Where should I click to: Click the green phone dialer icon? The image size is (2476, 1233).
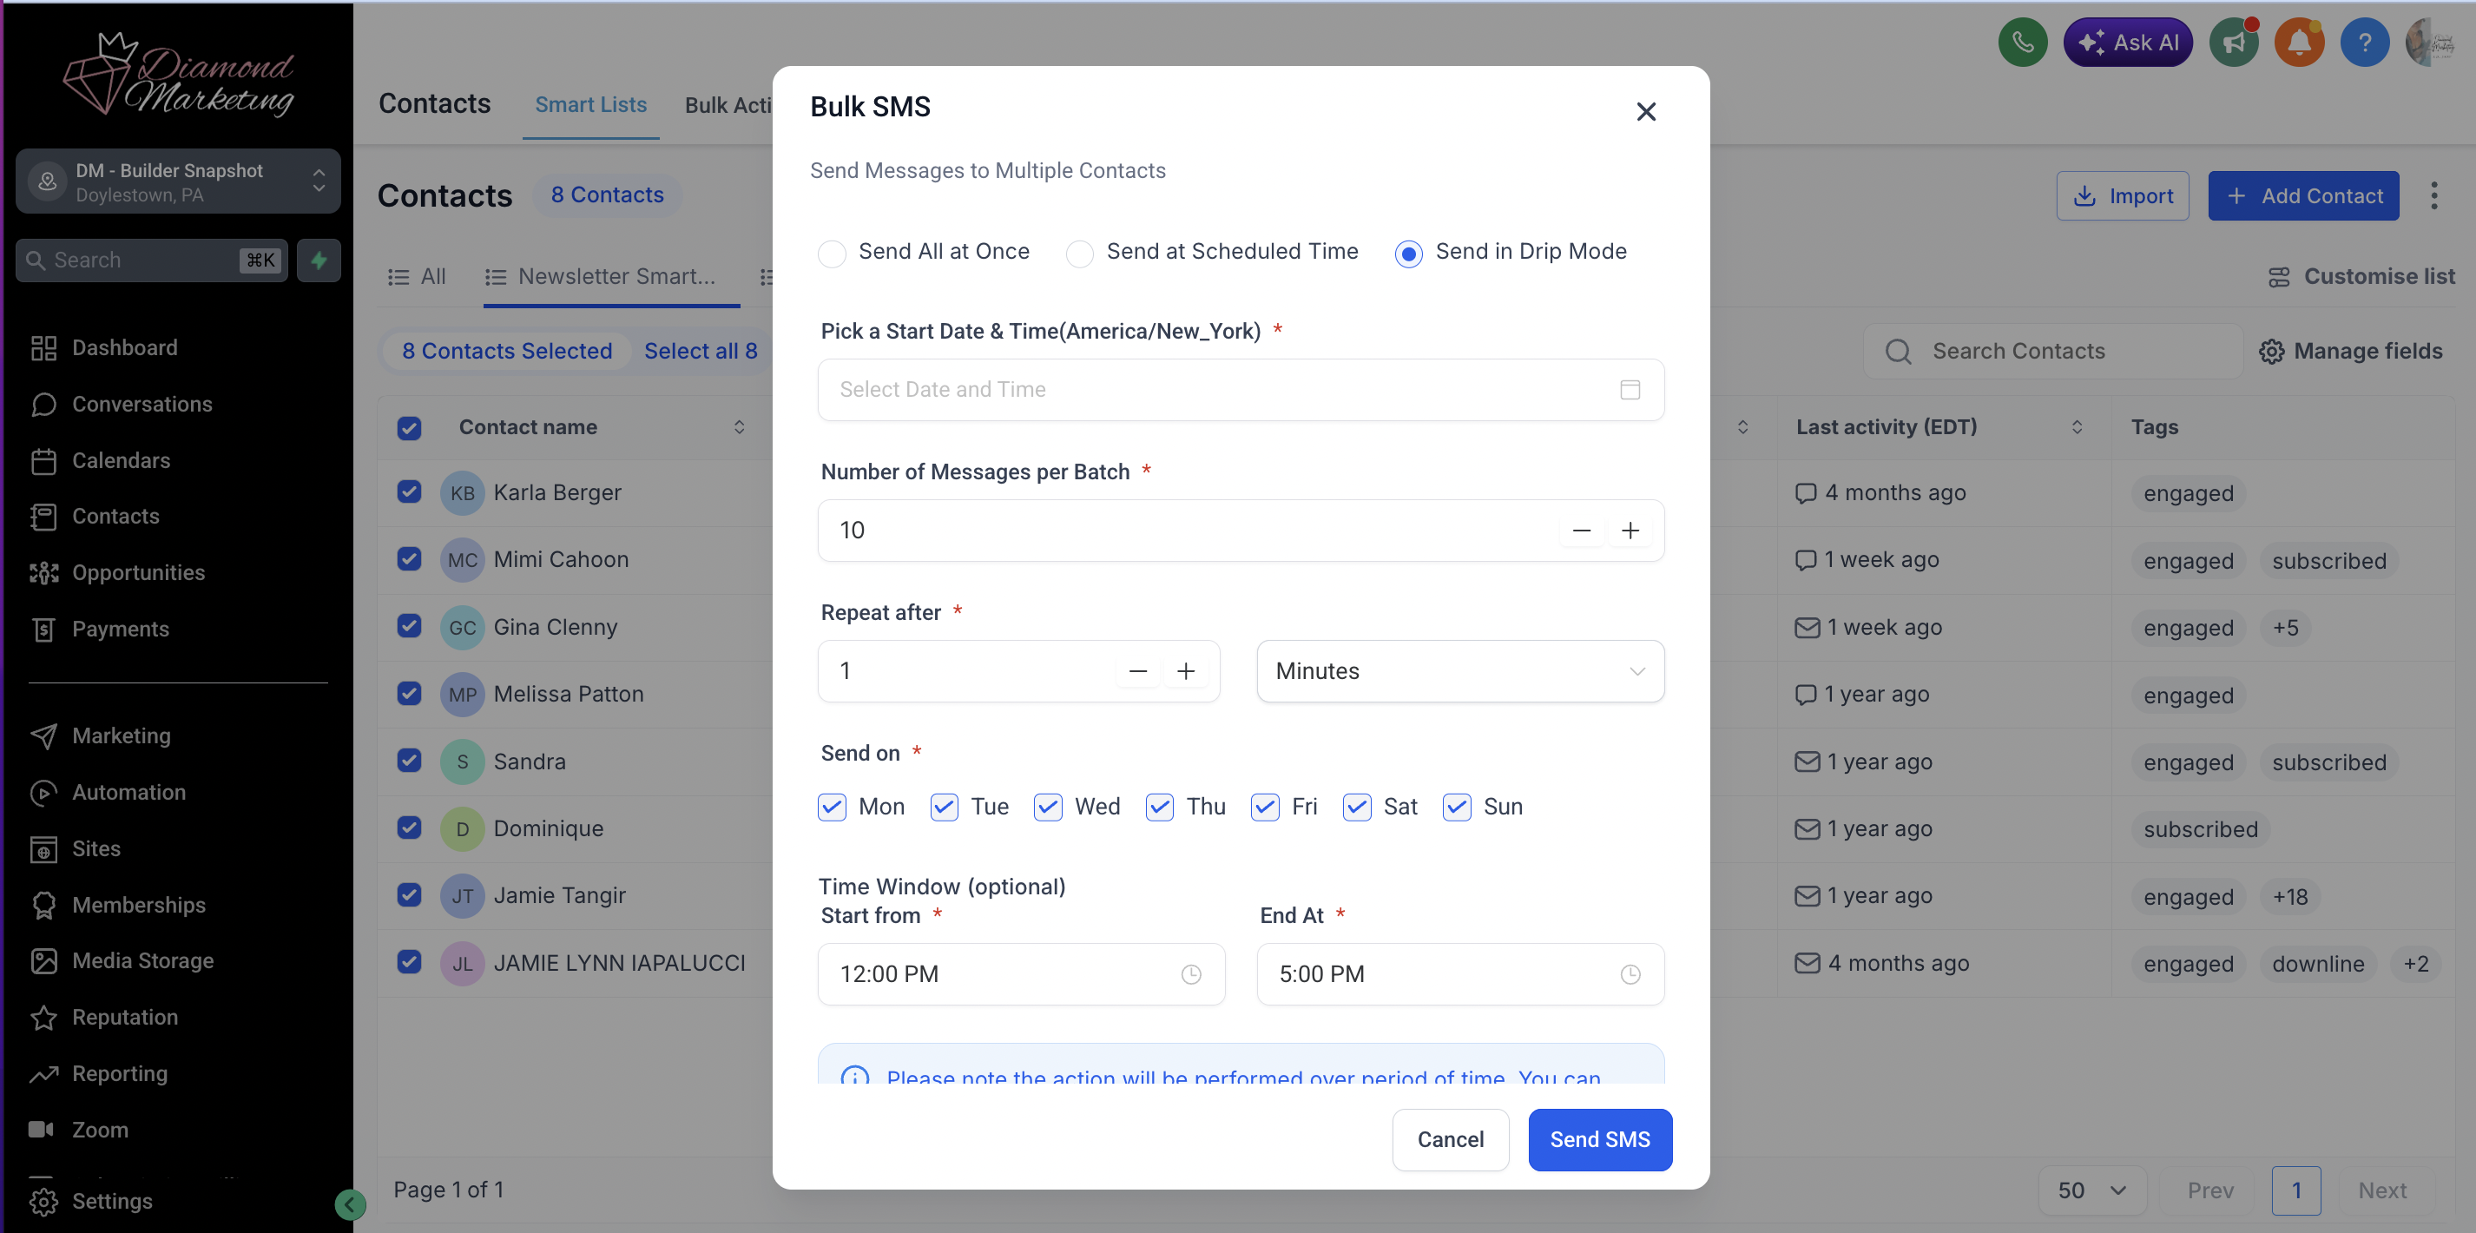2022,43
